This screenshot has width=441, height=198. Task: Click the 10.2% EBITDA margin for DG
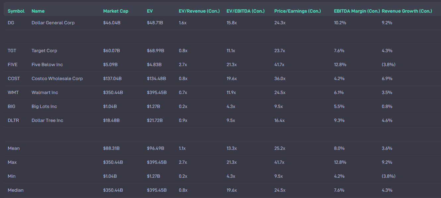pos(340,23)
